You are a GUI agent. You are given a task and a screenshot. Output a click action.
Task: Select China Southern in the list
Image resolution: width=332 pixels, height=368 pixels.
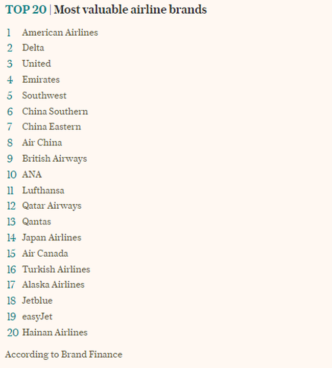[x=55, y=111]
